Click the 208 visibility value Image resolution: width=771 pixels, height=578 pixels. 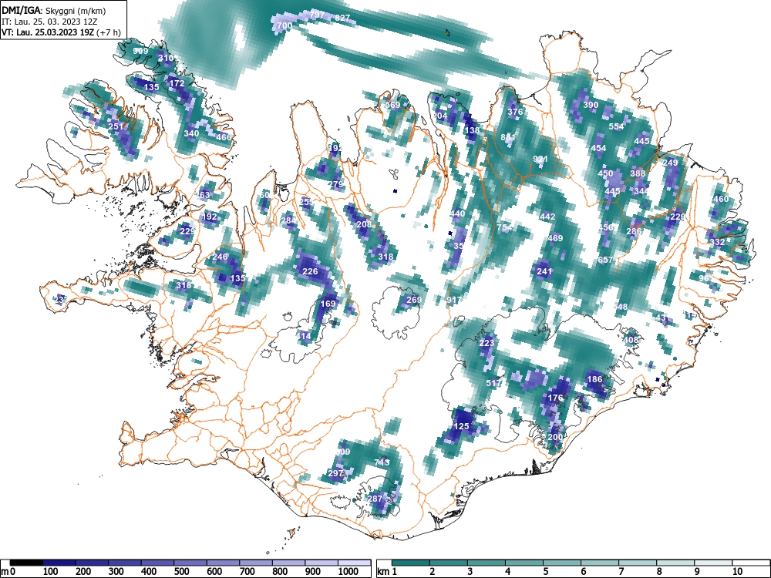pyautogui.click(x=365, y=224)
